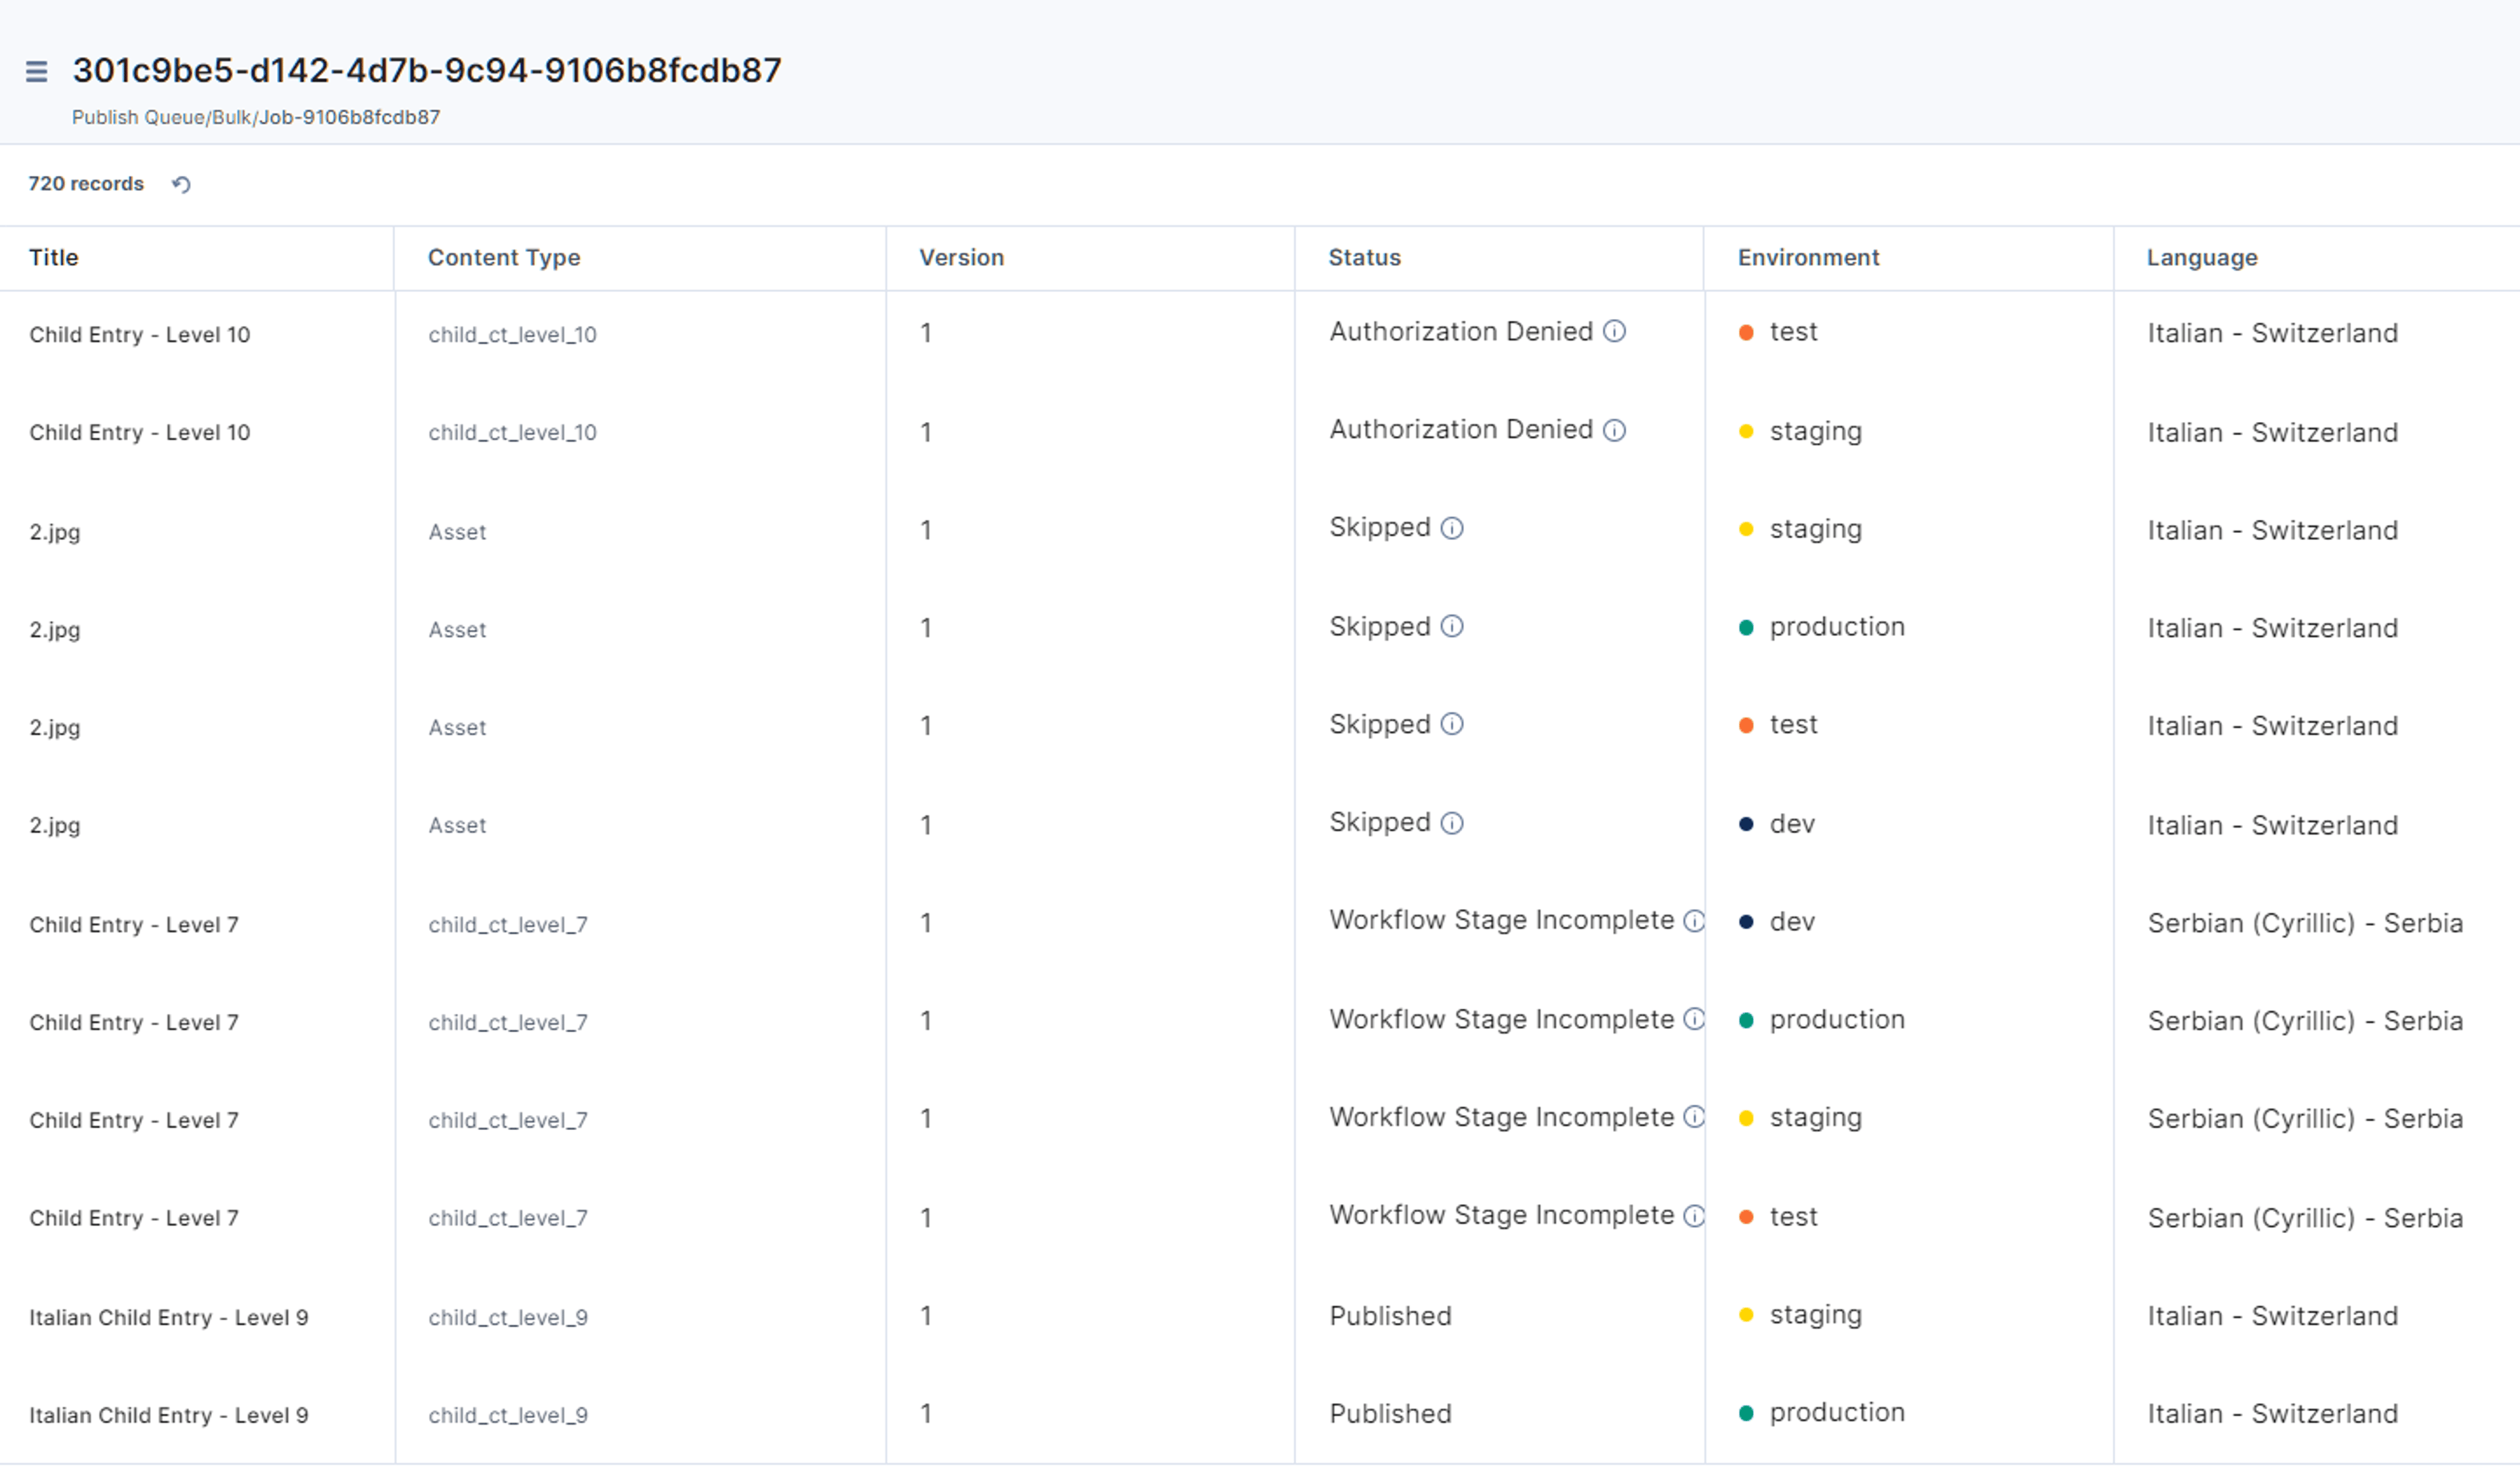Open Workflow Stage Incomplete info icon, test row

tap(1694, 1216)
